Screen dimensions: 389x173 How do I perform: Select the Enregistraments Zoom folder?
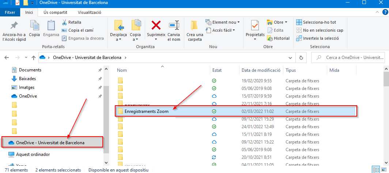[x=146, y=111]
